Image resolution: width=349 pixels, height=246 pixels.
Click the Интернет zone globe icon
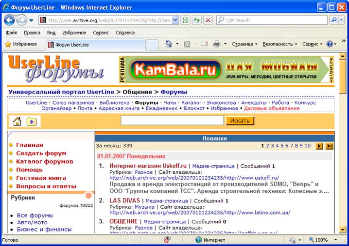(198, 240)
